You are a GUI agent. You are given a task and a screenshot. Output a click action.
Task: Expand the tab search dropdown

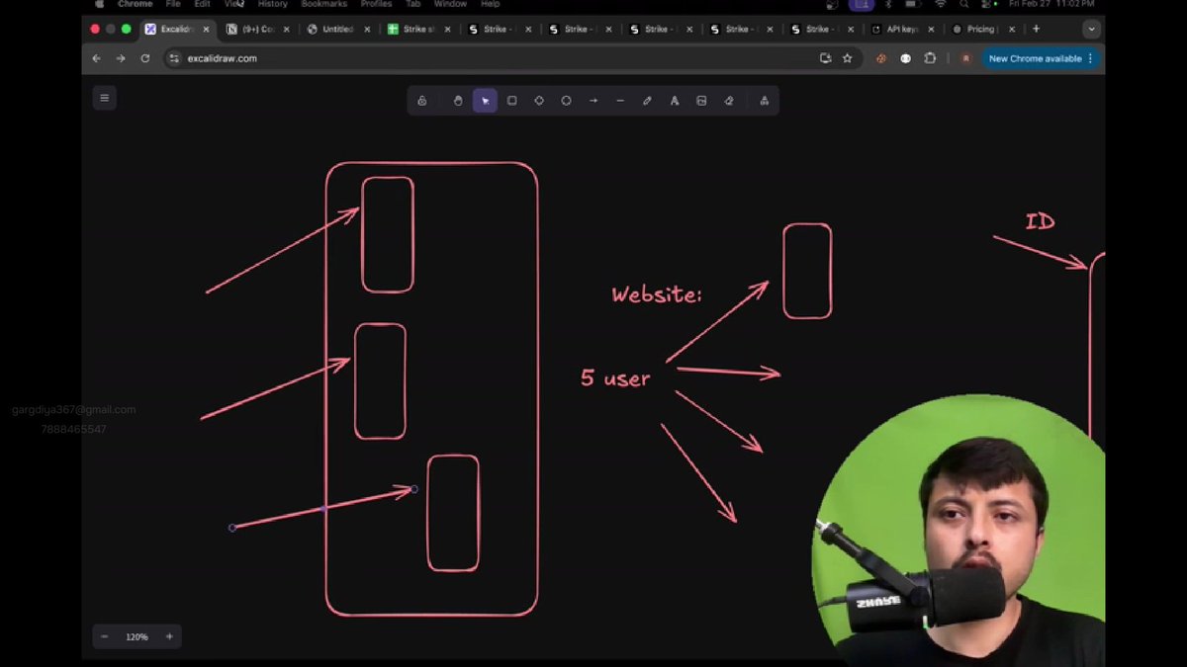(1091, 30)
